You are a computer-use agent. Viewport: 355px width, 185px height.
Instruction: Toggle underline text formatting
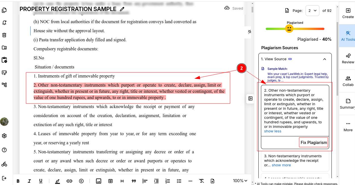coord(41,181)
